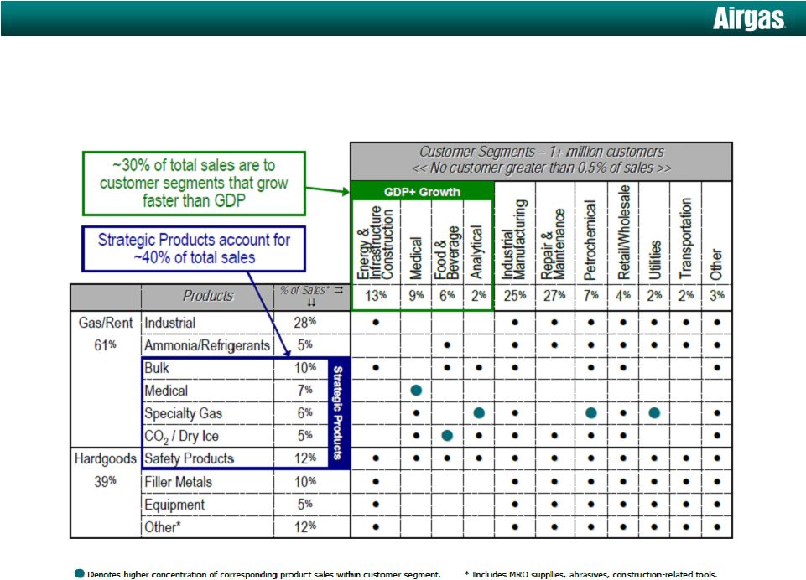Select the teal dot for CO2 / Dry Ice under Food & Beverage
The height and width of the screenshot is (580, 806).
point(447,436)
